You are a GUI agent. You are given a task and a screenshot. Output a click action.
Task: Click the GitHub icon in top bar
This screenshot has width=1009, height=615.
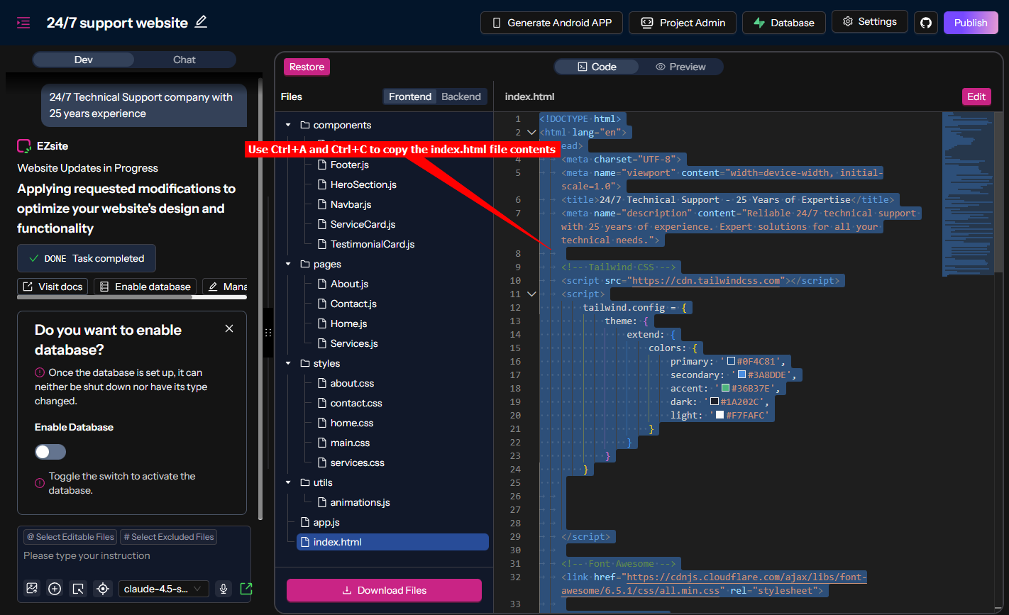925,23
